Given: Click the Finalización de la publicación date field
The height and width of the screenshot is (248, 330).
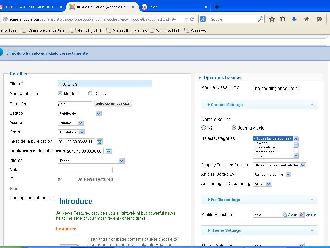Looking at the screenshot, I should tap(85, 151).
